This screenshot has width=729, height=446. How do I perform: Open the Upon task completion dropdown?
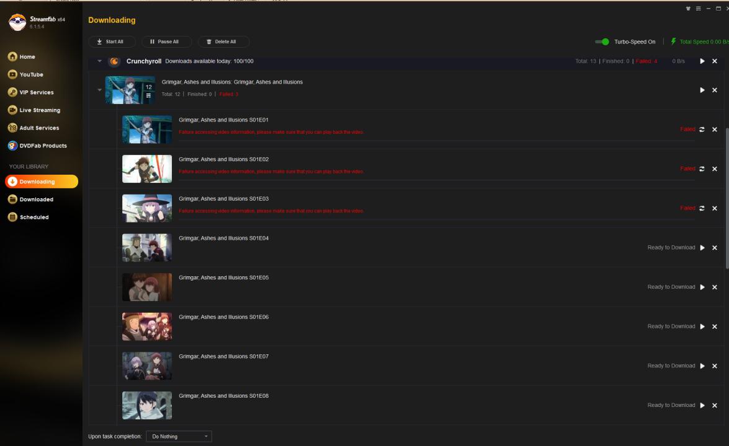point(179,436)
